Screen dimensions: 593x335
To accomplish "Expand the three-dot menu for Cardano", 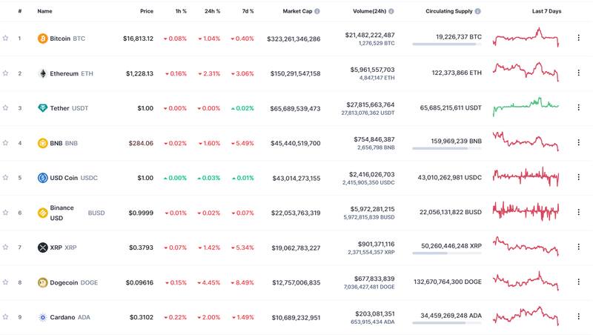I will (x=578, y=317).
